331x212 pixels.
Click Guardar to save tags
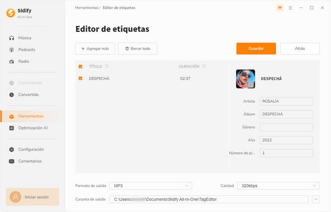[x=256, y=49]
